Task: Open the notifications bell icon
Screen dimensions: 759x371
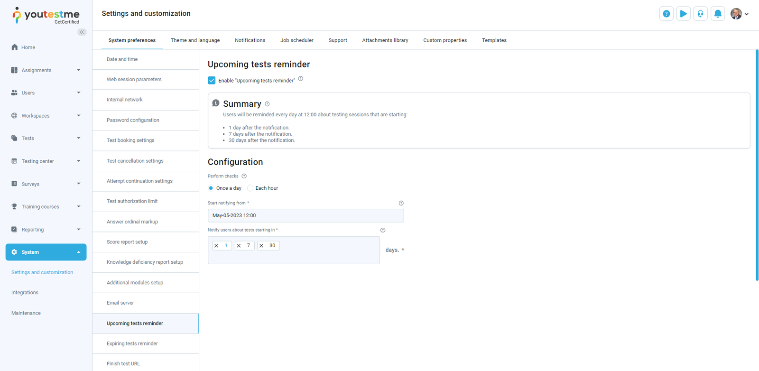Action: [718, 14]
